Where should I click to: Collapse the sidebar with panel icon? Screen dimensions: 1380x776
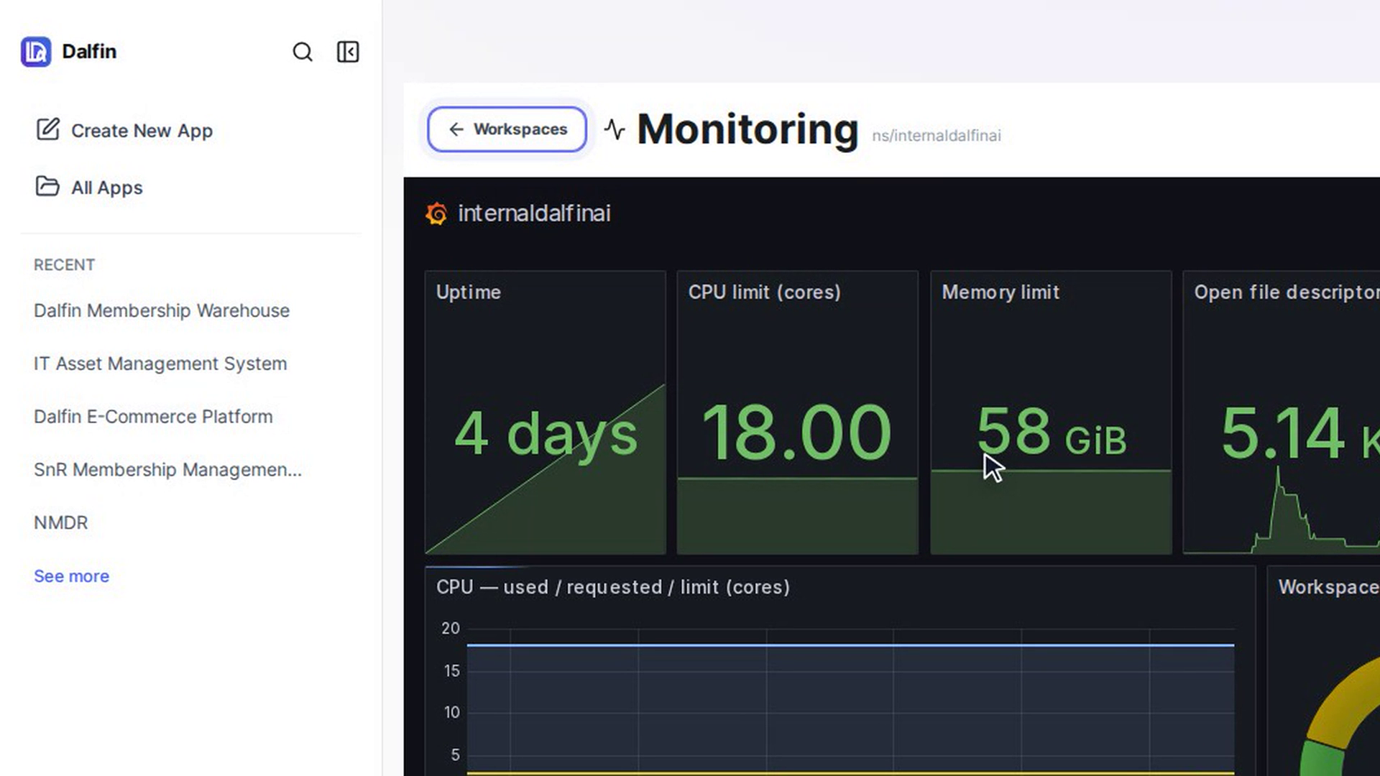pos(348,52)
